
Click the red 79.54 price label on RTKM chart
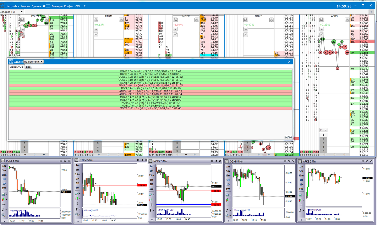point(142,185)
